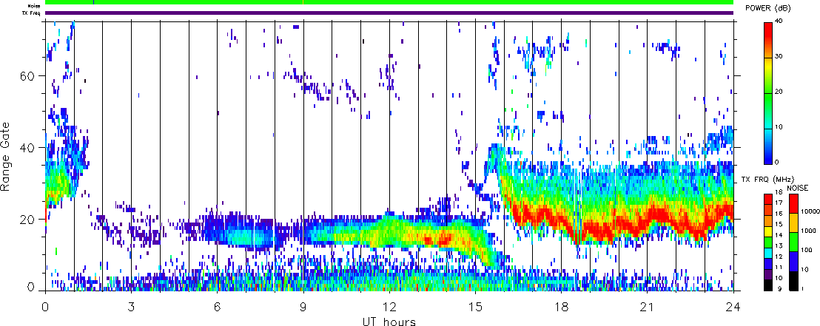Click the 'TX FRQ (MHz)' legend title
Viewport: 820px width, 326px height.
coord(767,180)
